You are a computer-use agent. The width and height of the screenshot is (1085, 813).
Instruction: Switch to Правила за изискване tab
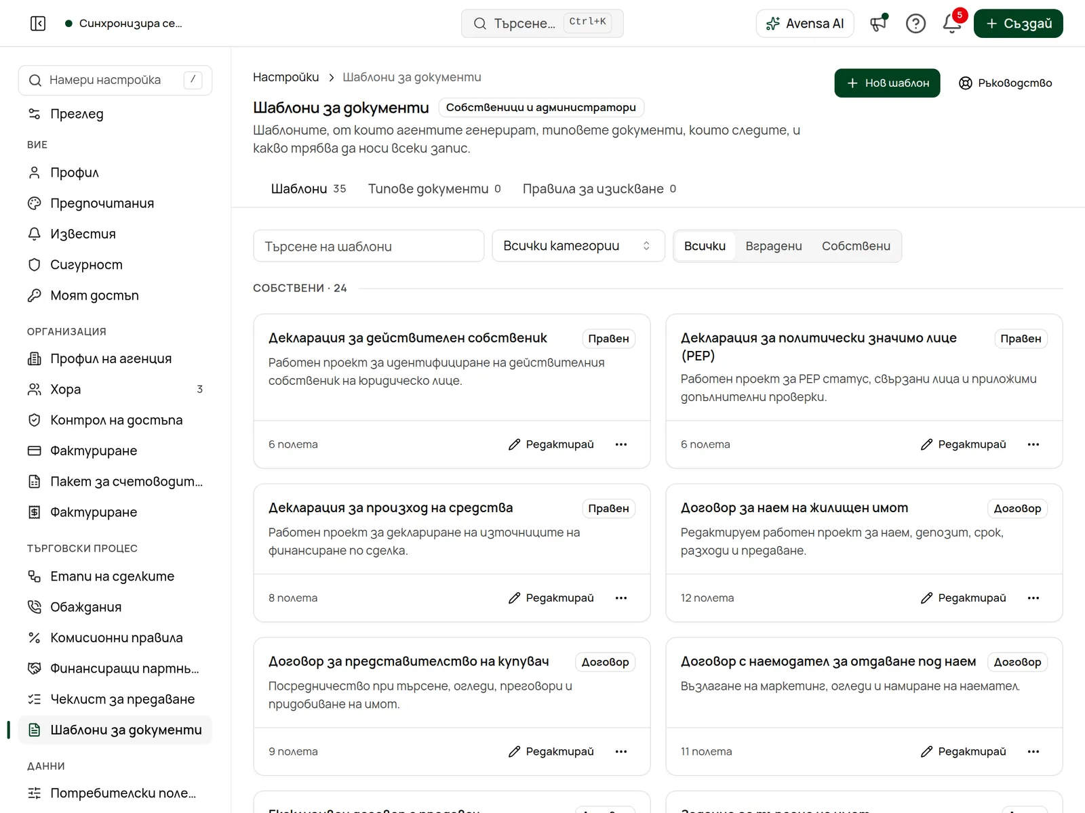(x=599, y=188)
